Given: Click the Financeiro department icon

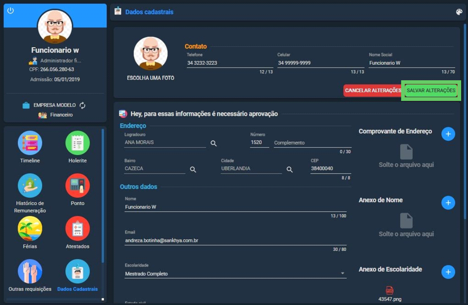Looking at the screenshot, I should (43, 115).
